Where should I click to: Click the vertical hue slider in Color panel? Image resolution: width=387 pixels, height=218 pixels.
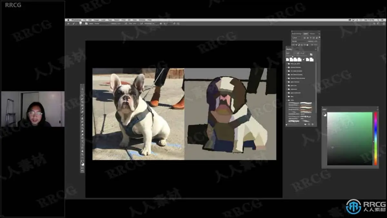[x=375, y=139]
